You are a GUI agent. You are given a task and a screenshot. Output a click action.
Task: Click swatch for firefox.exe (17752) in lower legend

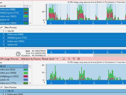[x=26, y=83]
